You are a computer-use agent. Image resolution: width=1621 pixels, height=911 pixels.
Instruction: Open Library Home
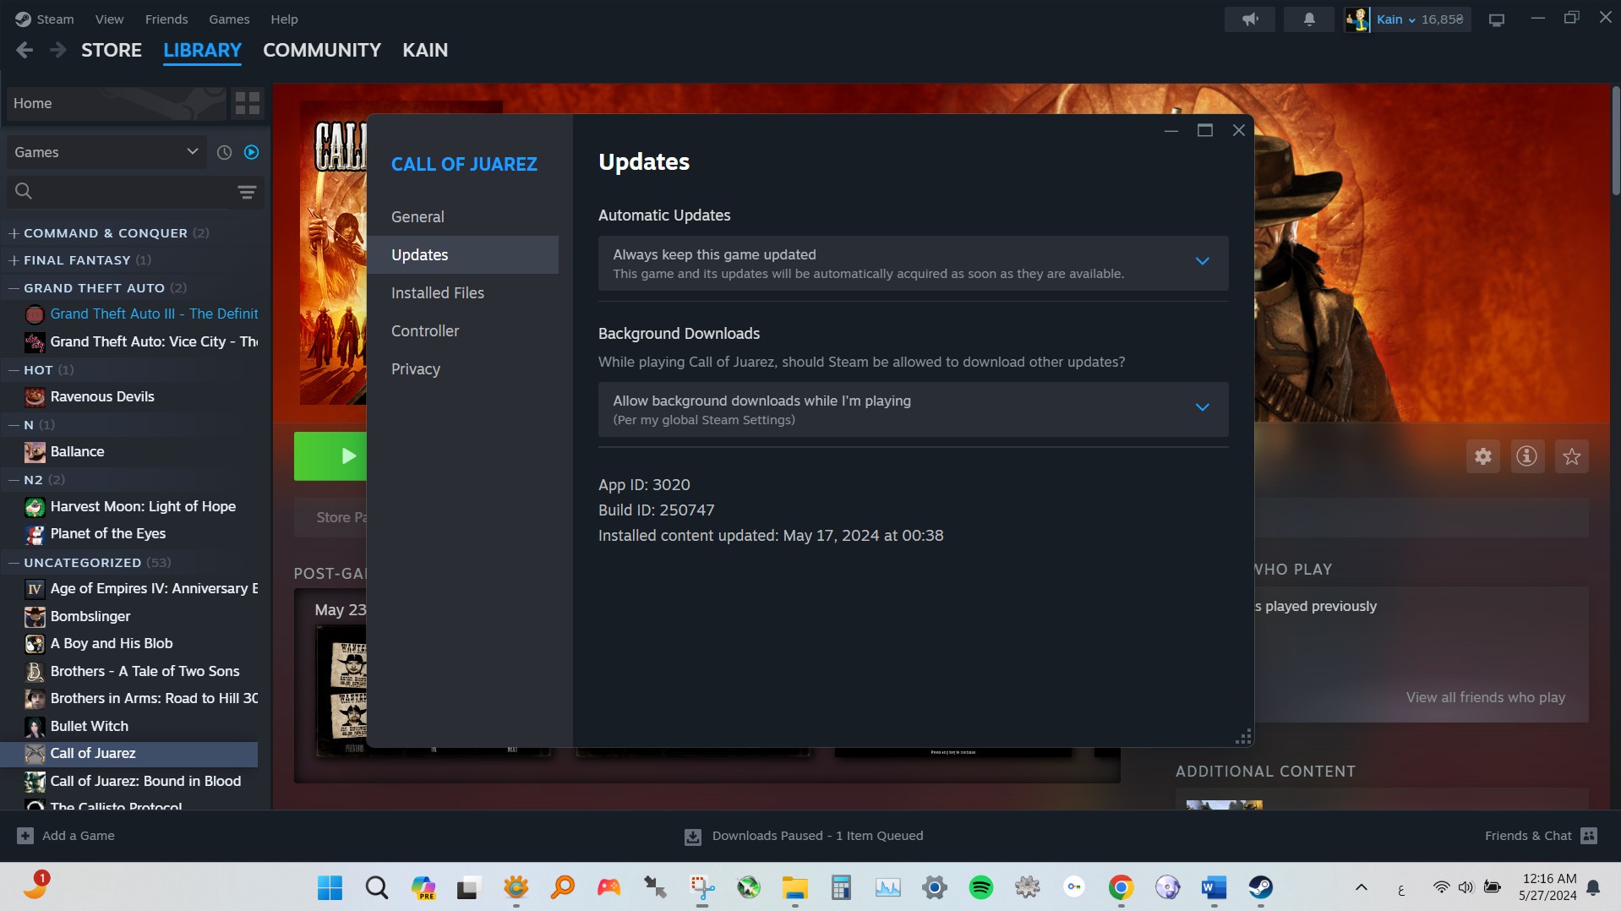click(117, 103)
